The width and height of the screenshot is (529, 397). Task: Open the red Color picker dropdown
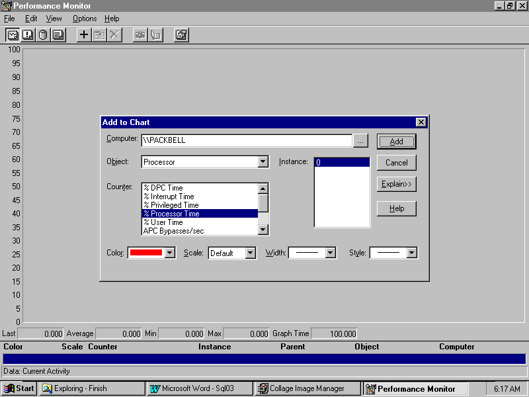click(x=170, y=253)
